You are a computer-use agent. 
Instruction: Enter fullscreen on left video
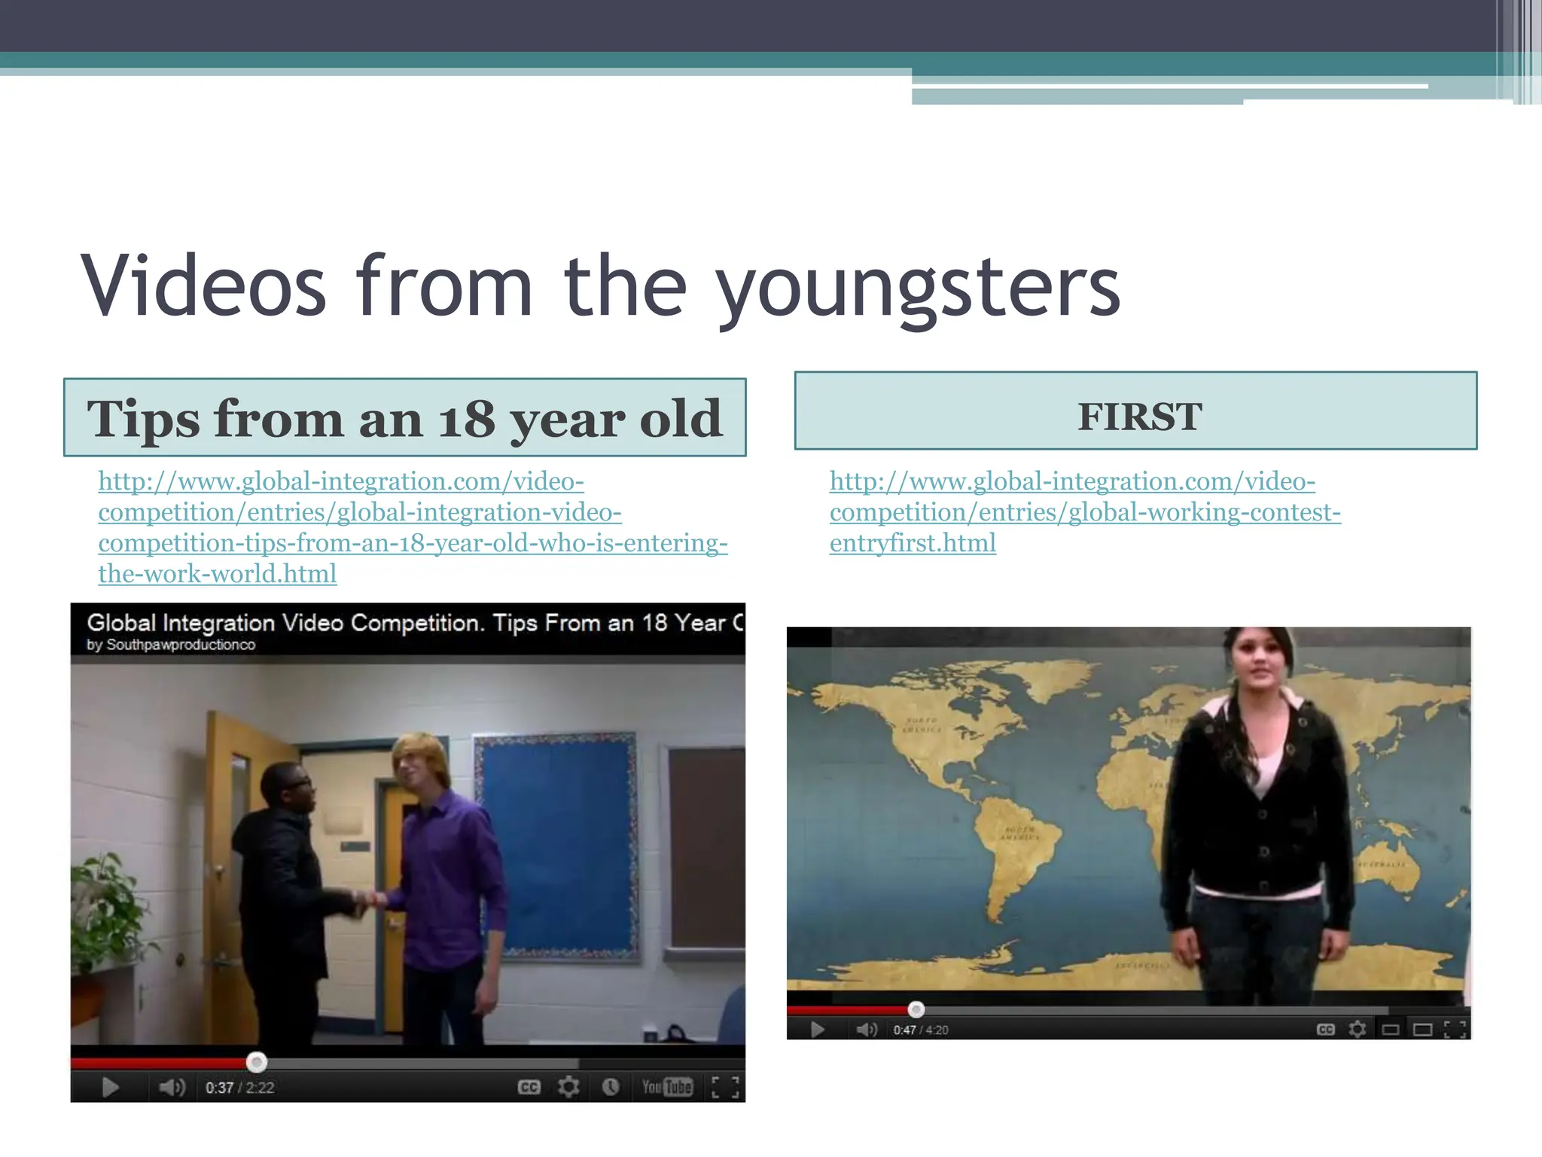click(x=725, y=1087)
